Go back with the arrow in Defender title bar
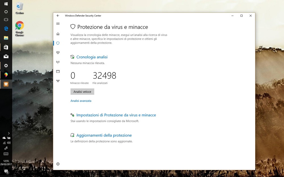The image size is (284, 177). 58,16
